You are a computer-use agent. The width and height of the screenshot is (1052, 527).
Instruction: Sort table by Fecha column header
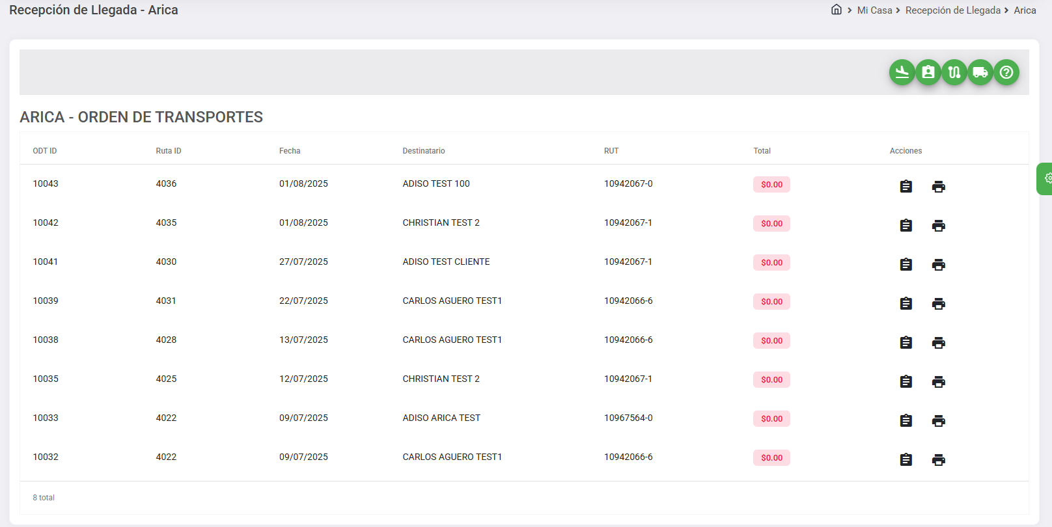point(290,151)
